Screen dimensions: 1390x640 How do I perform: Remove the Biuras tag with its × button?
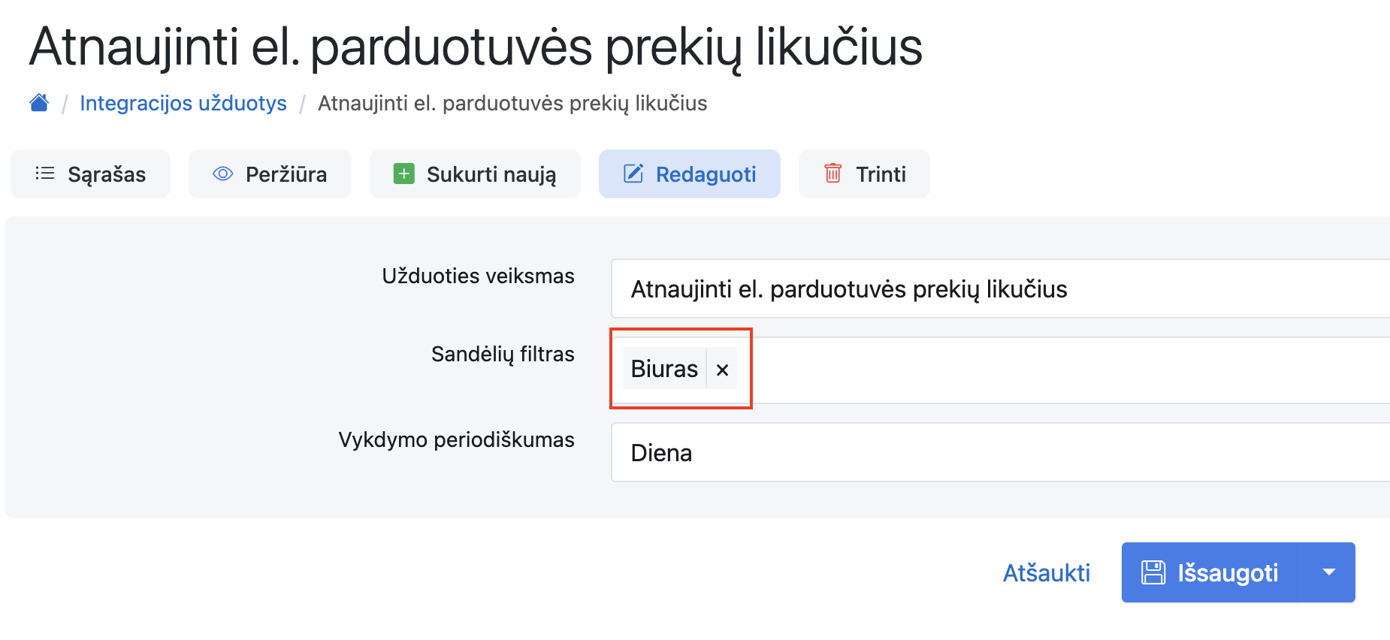pyautogui.click(x=723, y=370)
